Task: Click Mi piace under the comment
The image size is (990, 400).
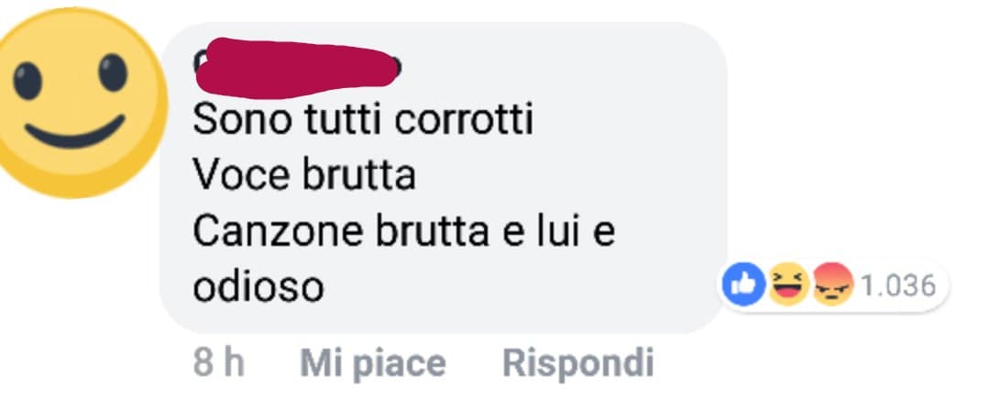Action: coord(372,363)
